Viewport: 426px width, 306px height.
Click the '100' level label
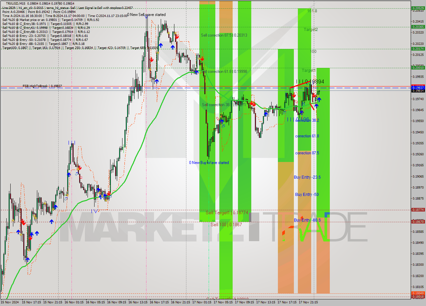coord(313,52)
